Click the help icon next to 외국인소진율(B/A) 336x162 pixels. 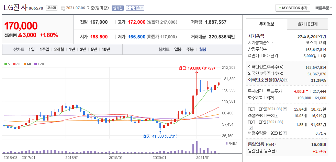coord(287,80)
